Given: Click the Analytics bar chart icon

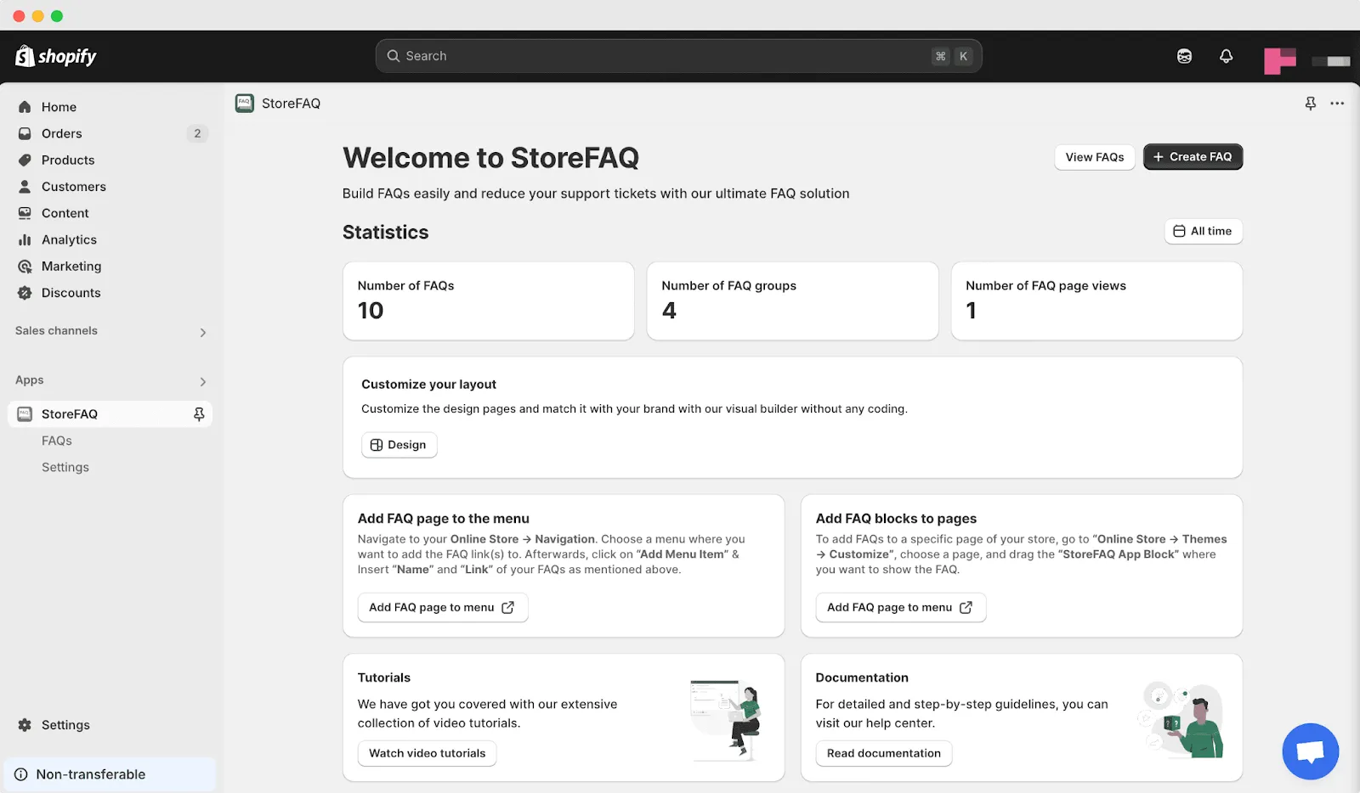Looking at the screenshot, I should pyautogui.click(x=25, y=239).
